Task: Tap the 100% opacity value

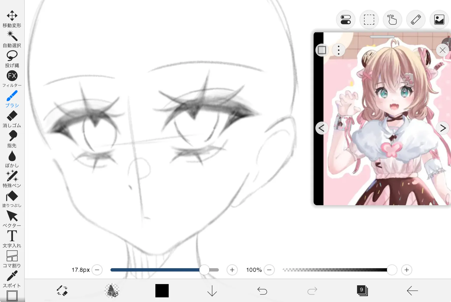Action: pyautogui.click(x=254, y=270)
